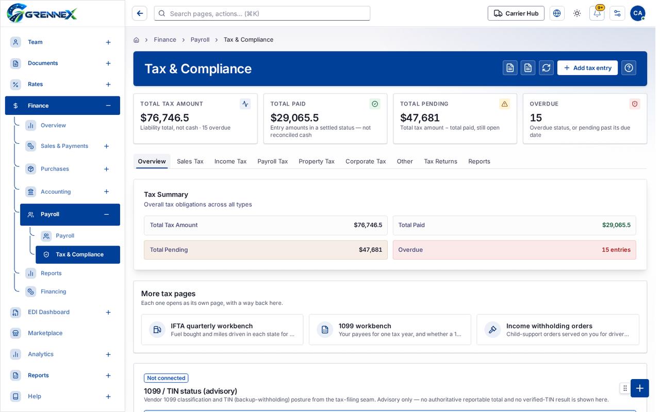
Task: Open the language globe icon
Action: (557, 13)
